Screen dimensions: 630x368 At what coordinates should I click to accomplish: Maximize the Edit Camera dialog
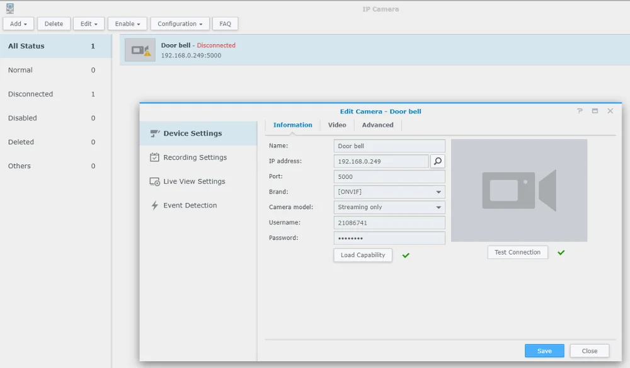tap(595, 111)
